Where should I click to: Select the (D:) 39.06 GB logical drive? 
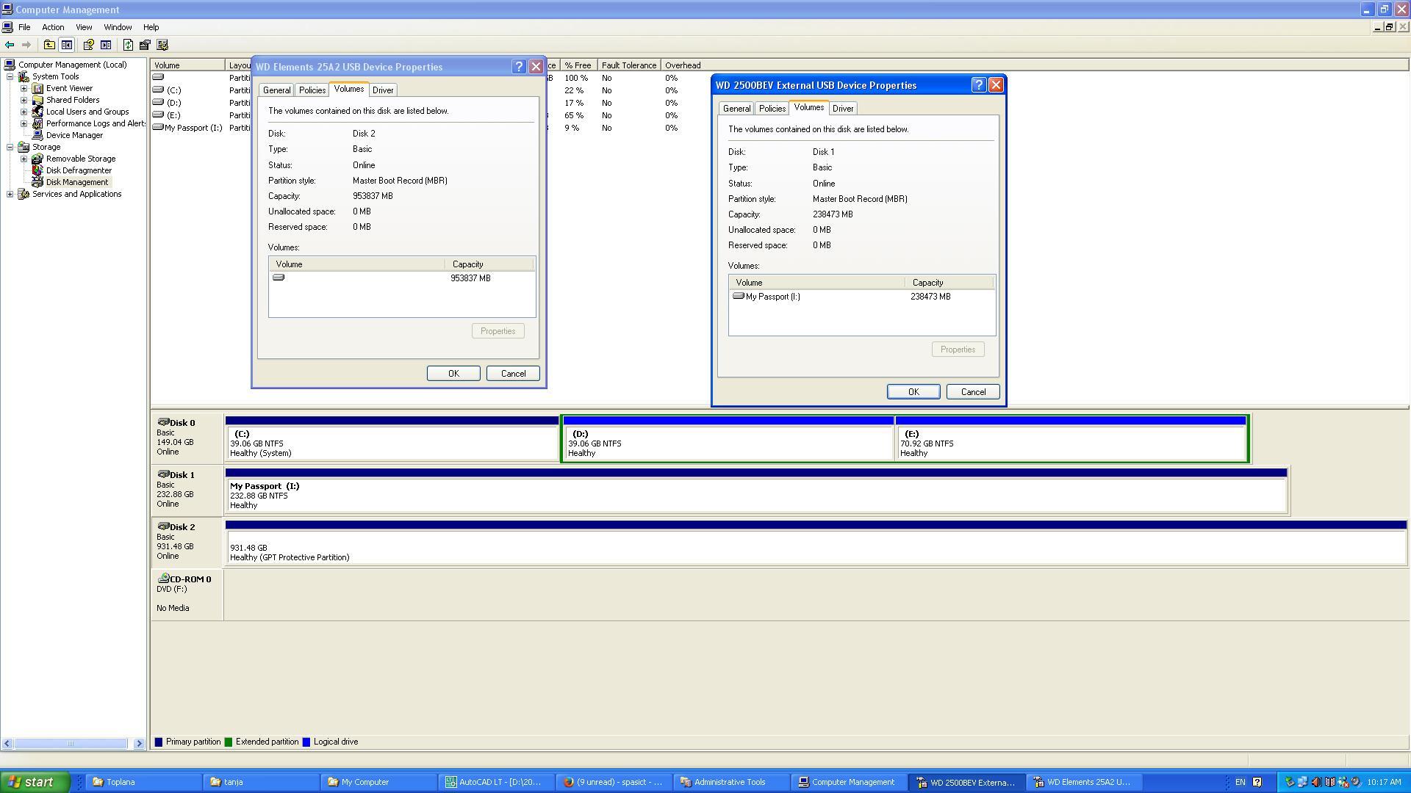pos(728,439)
